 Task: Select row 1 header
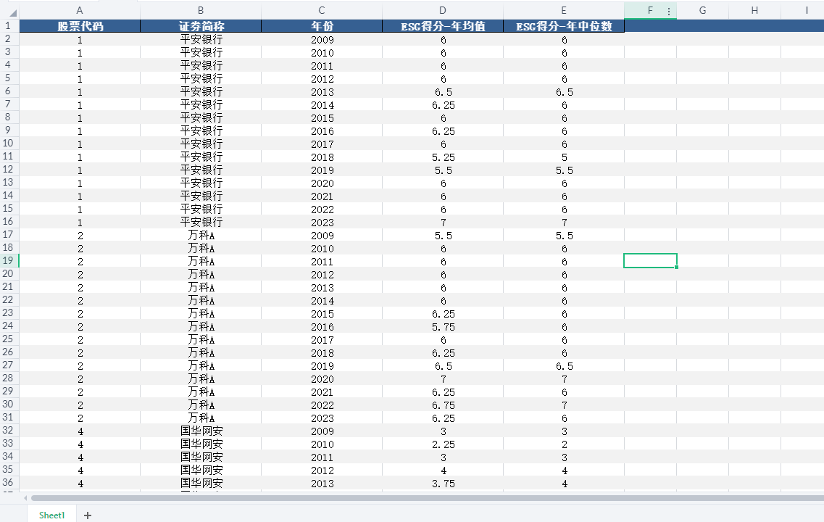click(x=8, y=26)
